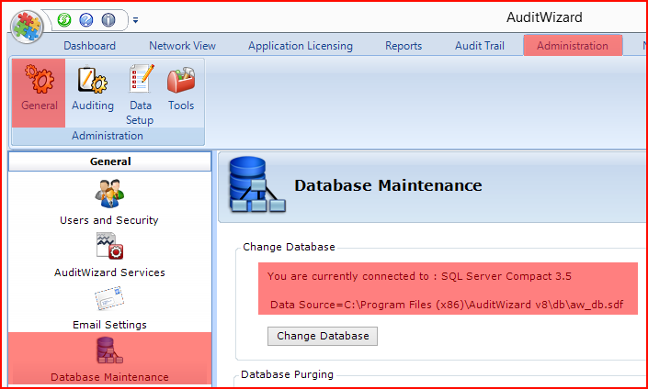648x389 pixels.
Task: Select the Administration ribbon tab
Action: coord(573,45)
